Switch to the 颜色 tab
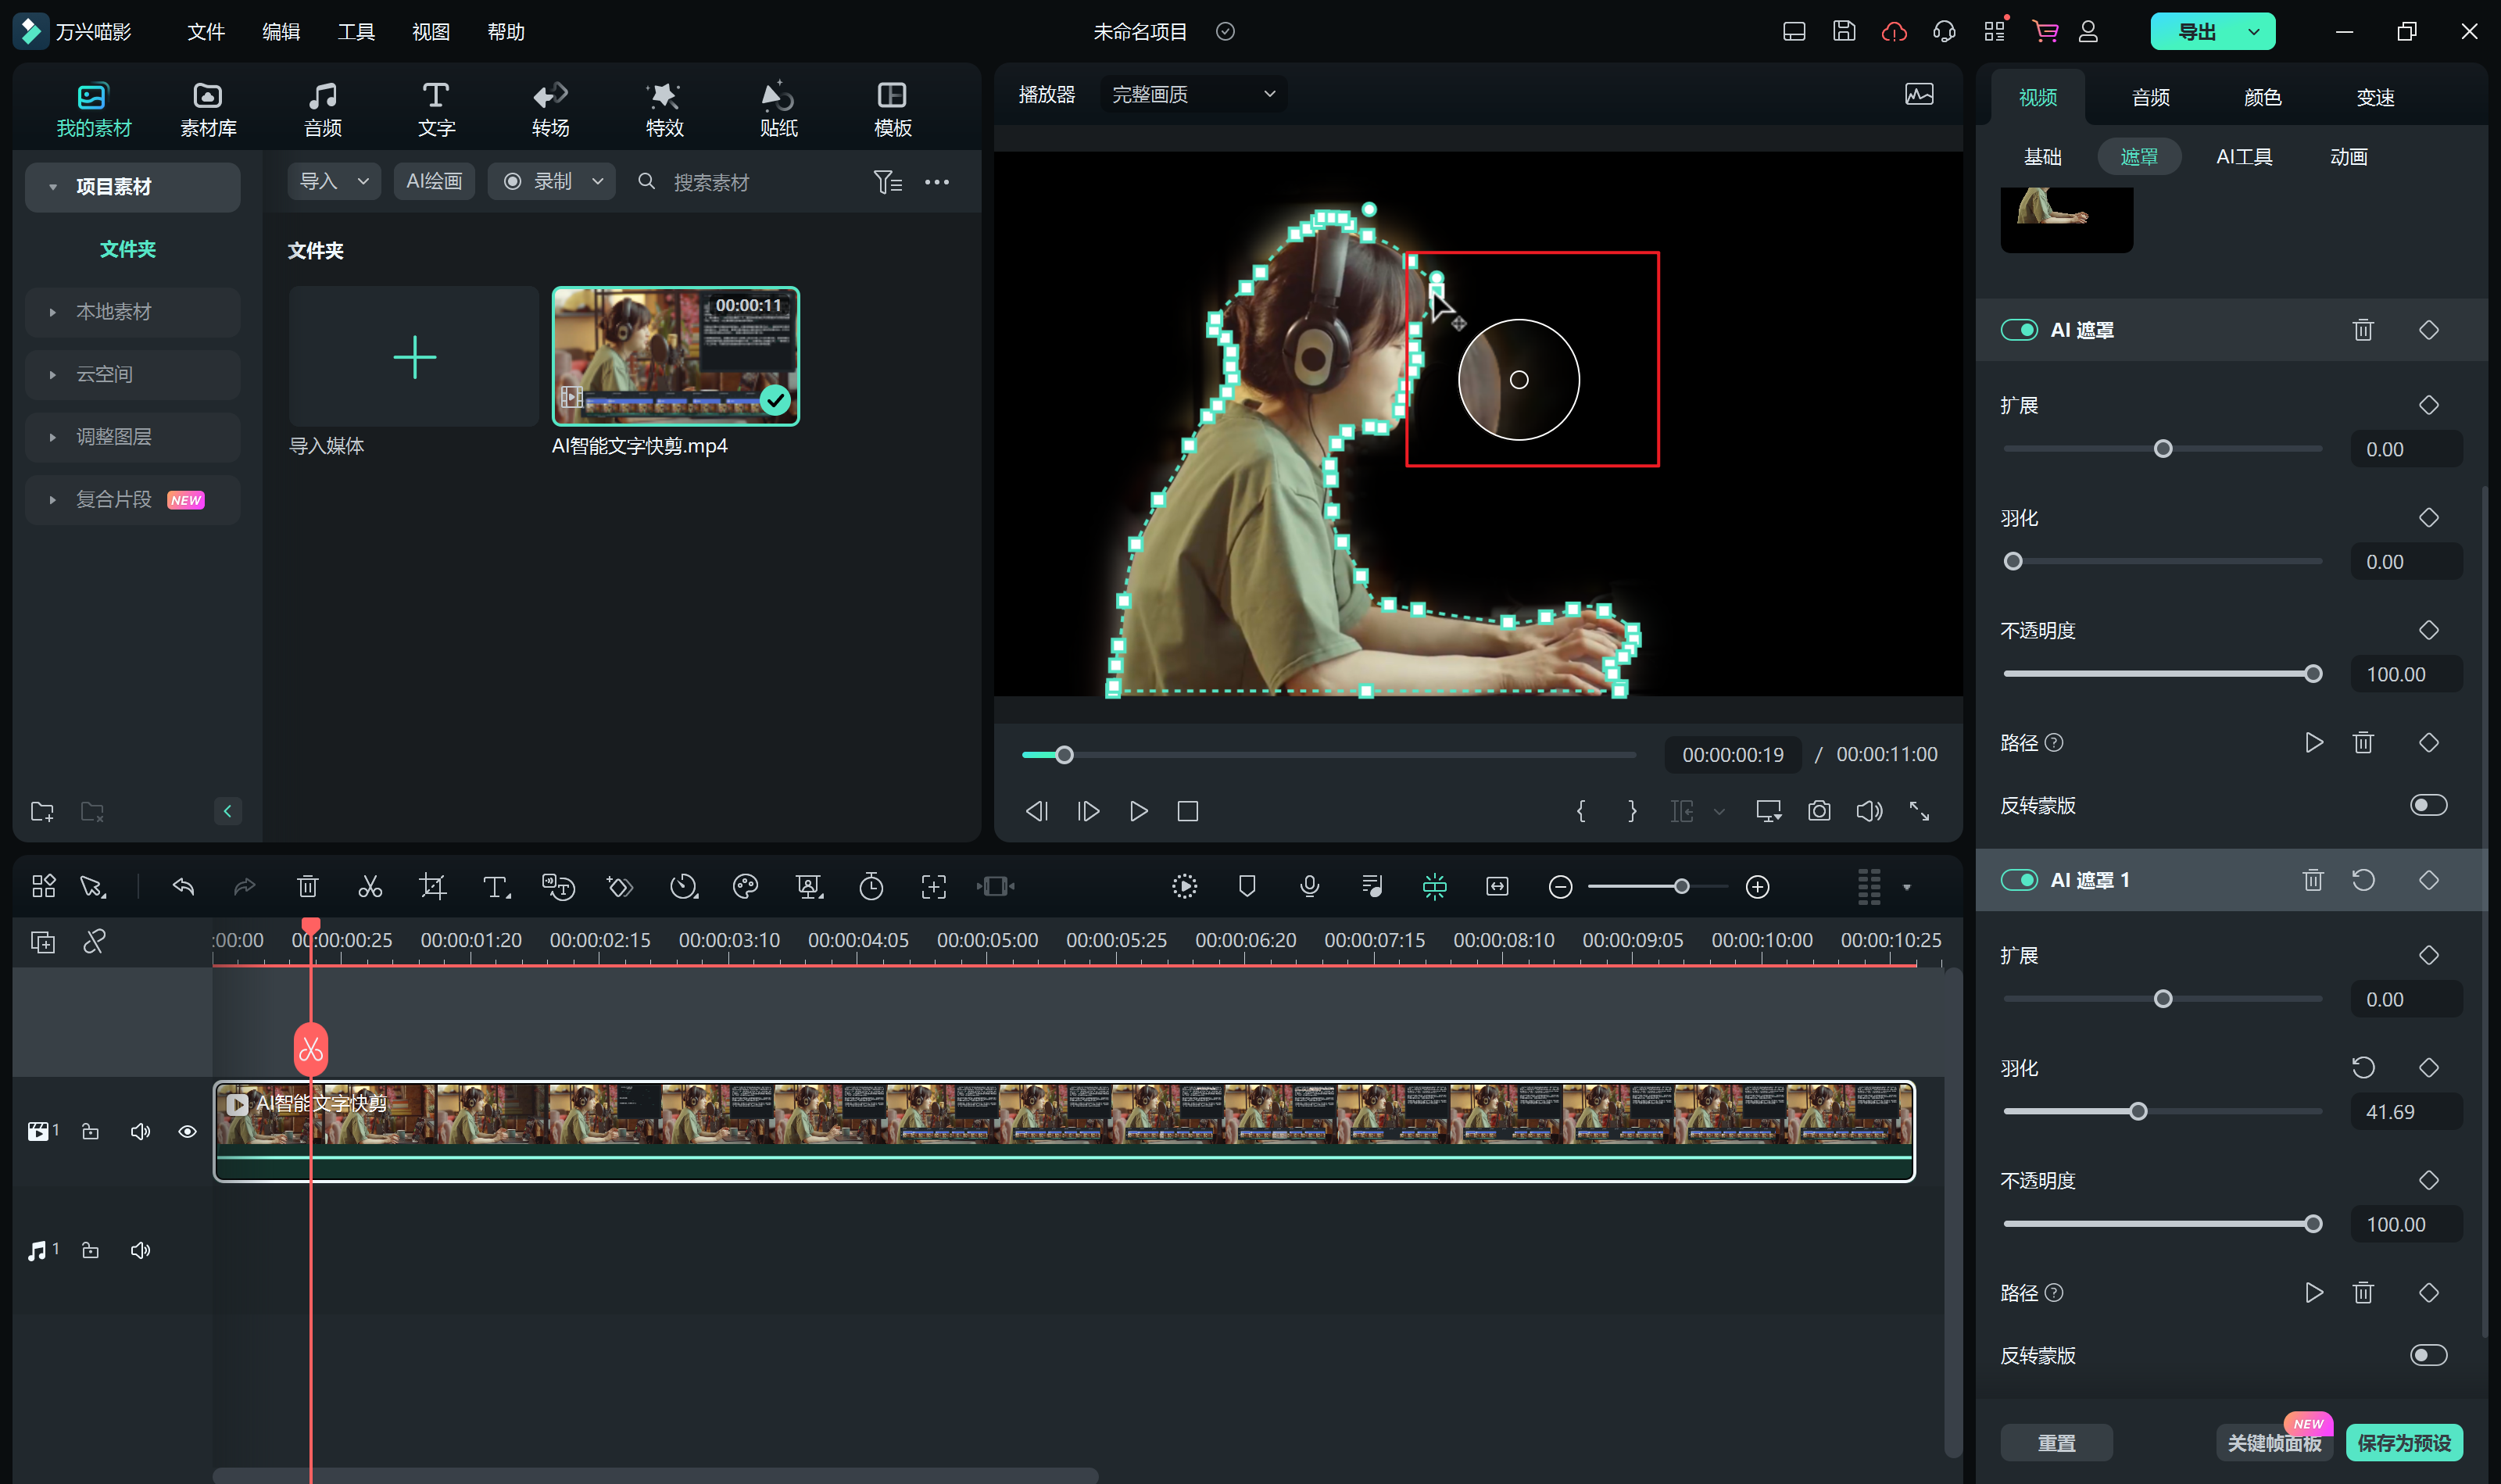This screenshot has width=2501, height=1484. (2262, 97)
